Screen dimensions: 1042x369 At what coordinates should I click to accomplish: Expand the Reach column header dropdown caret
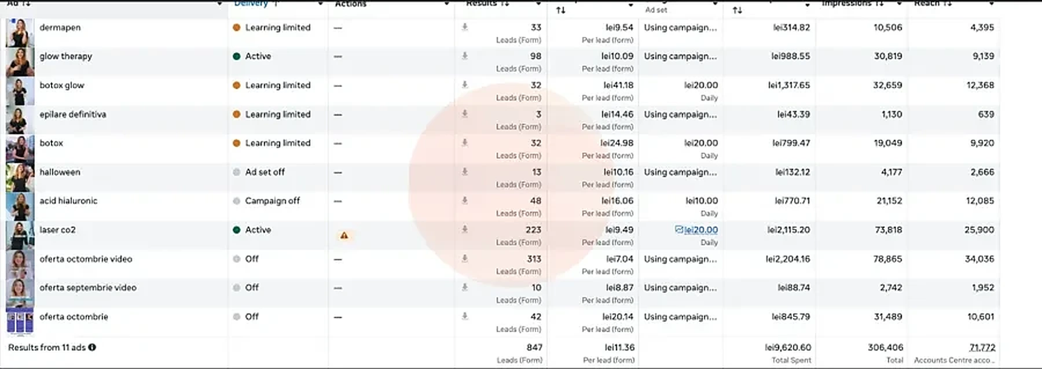click(992, 4)
